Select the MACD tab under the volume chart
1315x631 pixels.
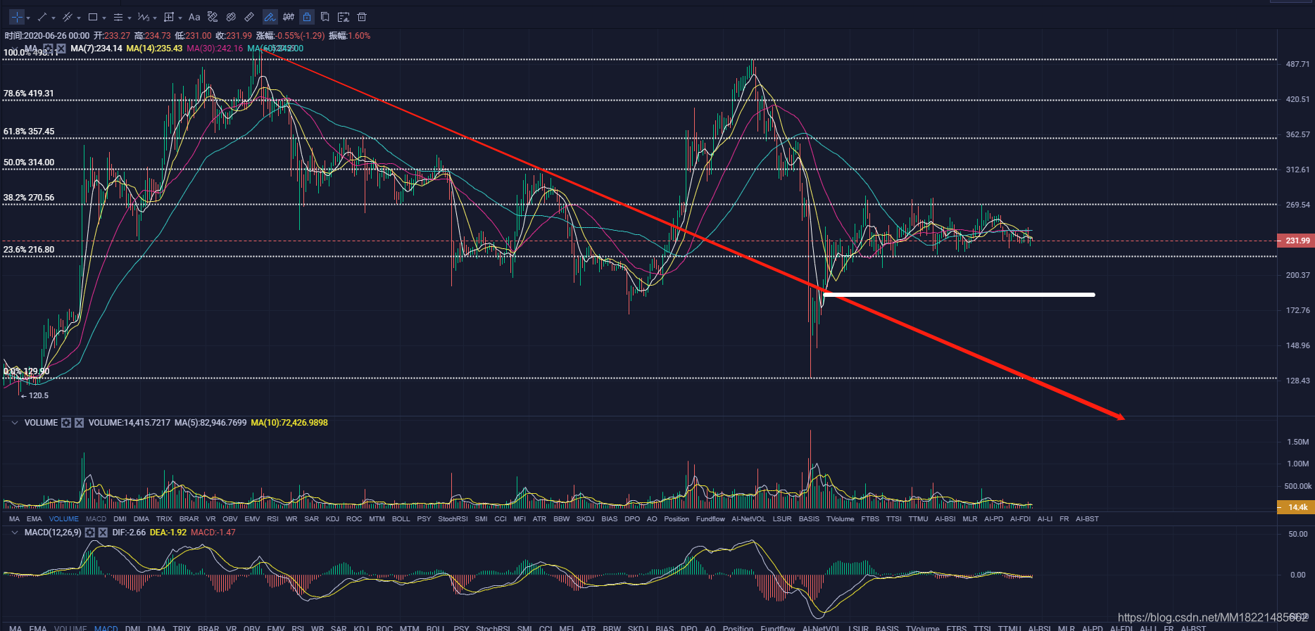click(96, 519)
